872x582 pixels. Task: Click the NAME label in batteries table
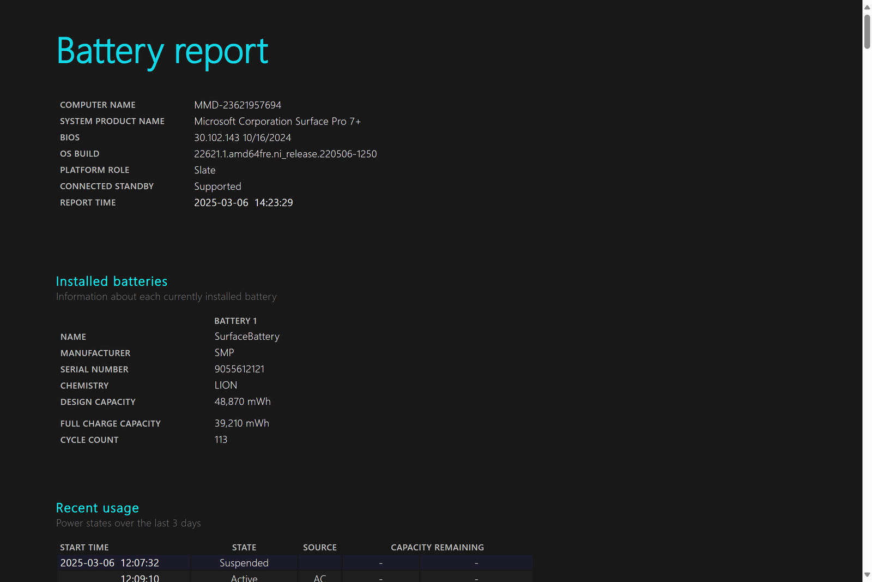[73, 337]
